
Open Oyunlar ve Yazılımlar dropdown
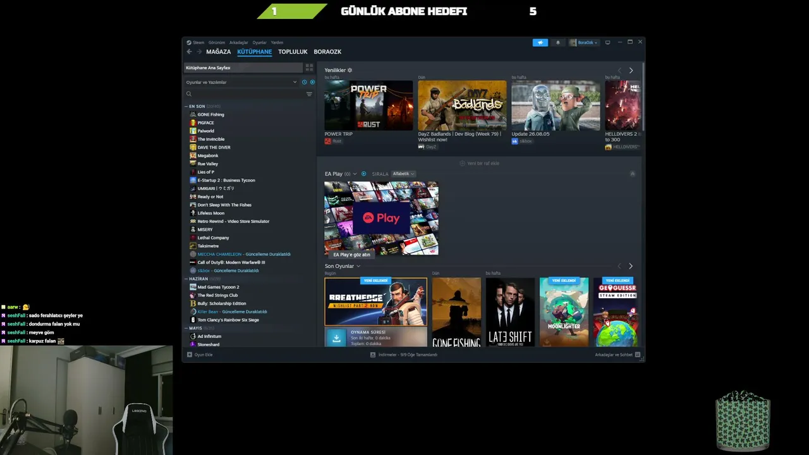coord(241,82)
